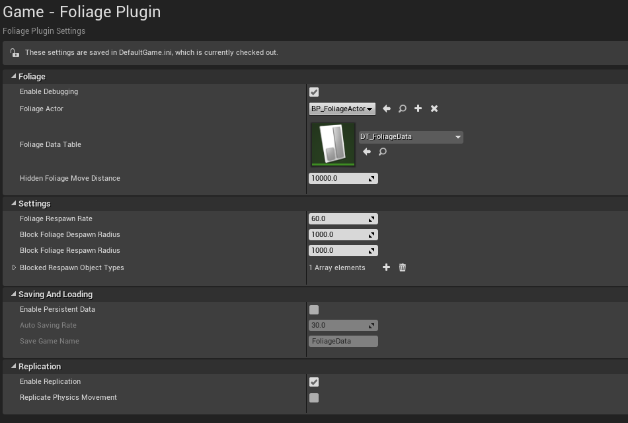Click the "Enable Debugging" label

[x=49, y=91]
